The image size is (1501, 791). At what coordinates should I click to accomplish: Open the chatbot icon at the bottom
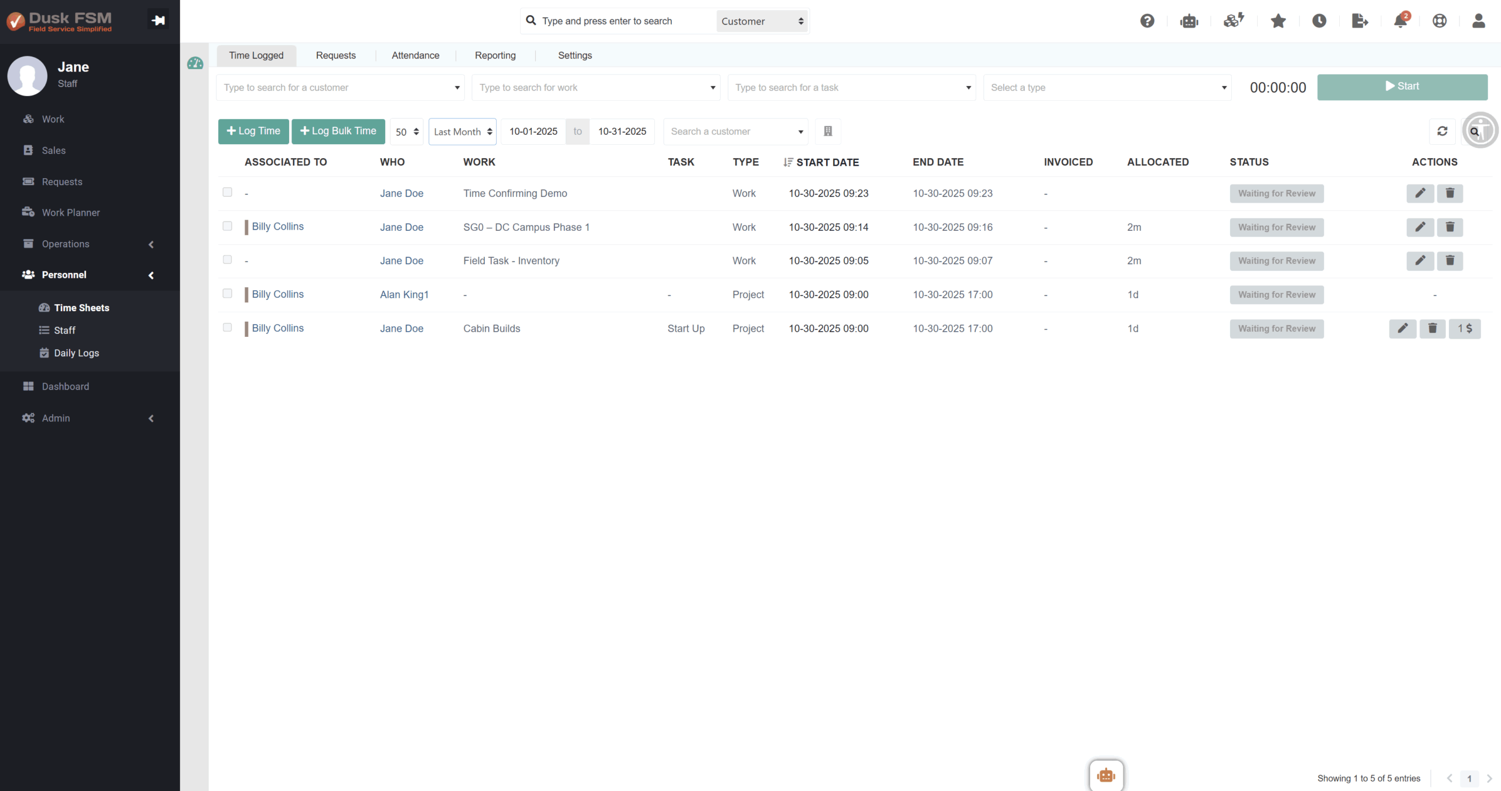pos(1106,775)
